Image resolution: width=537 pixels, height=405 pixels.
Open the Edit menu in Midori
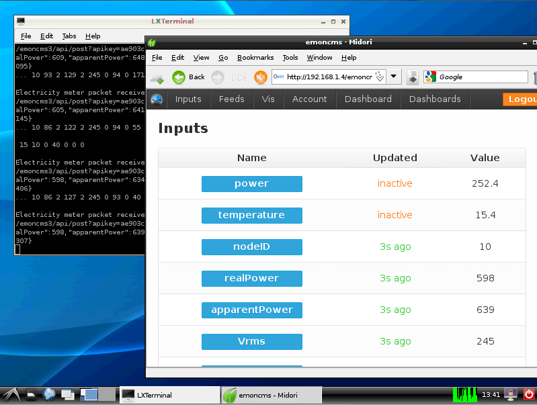pos(177,58)
